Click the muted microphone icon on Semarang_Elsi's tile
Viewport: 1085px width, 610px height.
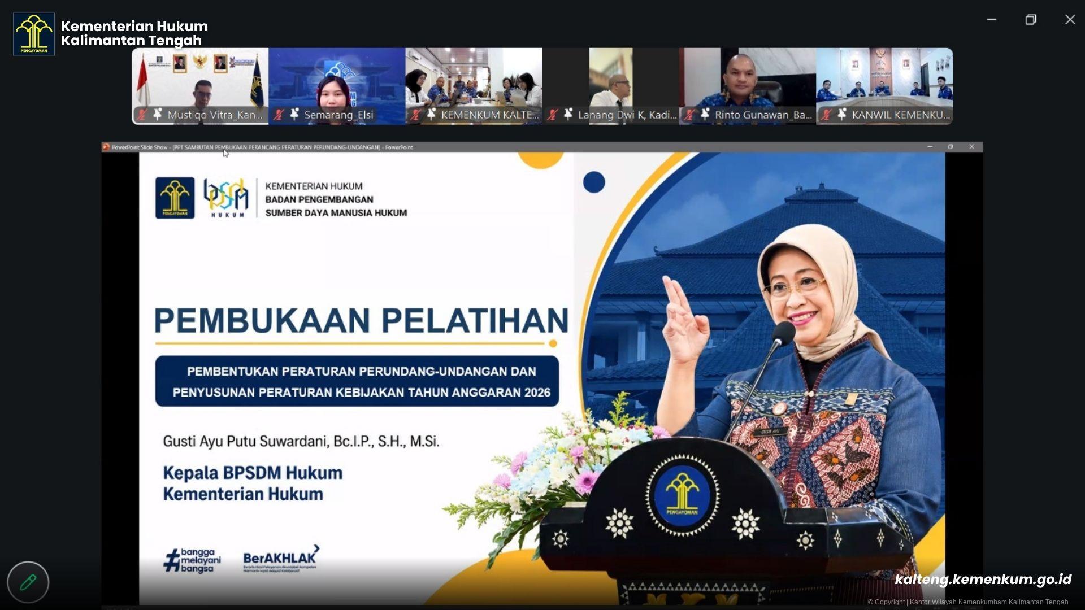pyautogui.click(x=279, y=115)
